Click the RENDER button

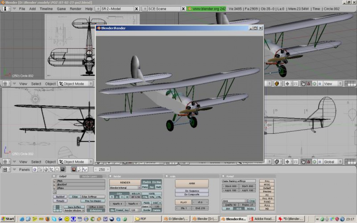(x=125, y=182)
